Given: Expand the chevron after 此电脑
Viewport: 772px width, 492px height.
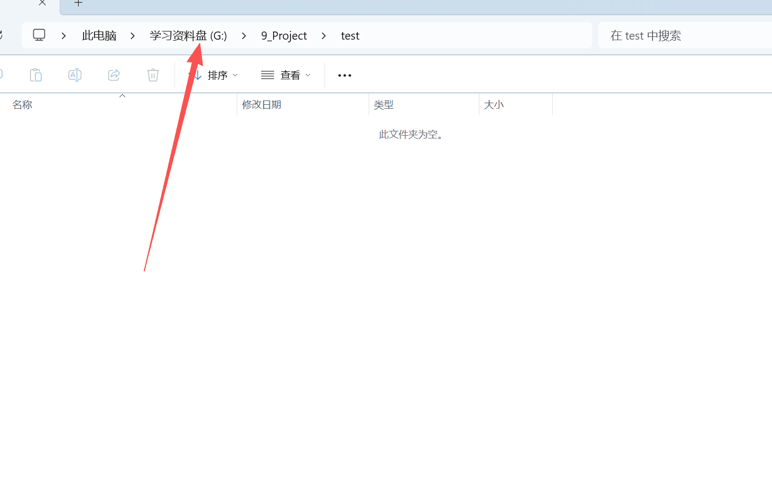Looking at the screenshot, I should click(132, 36).
